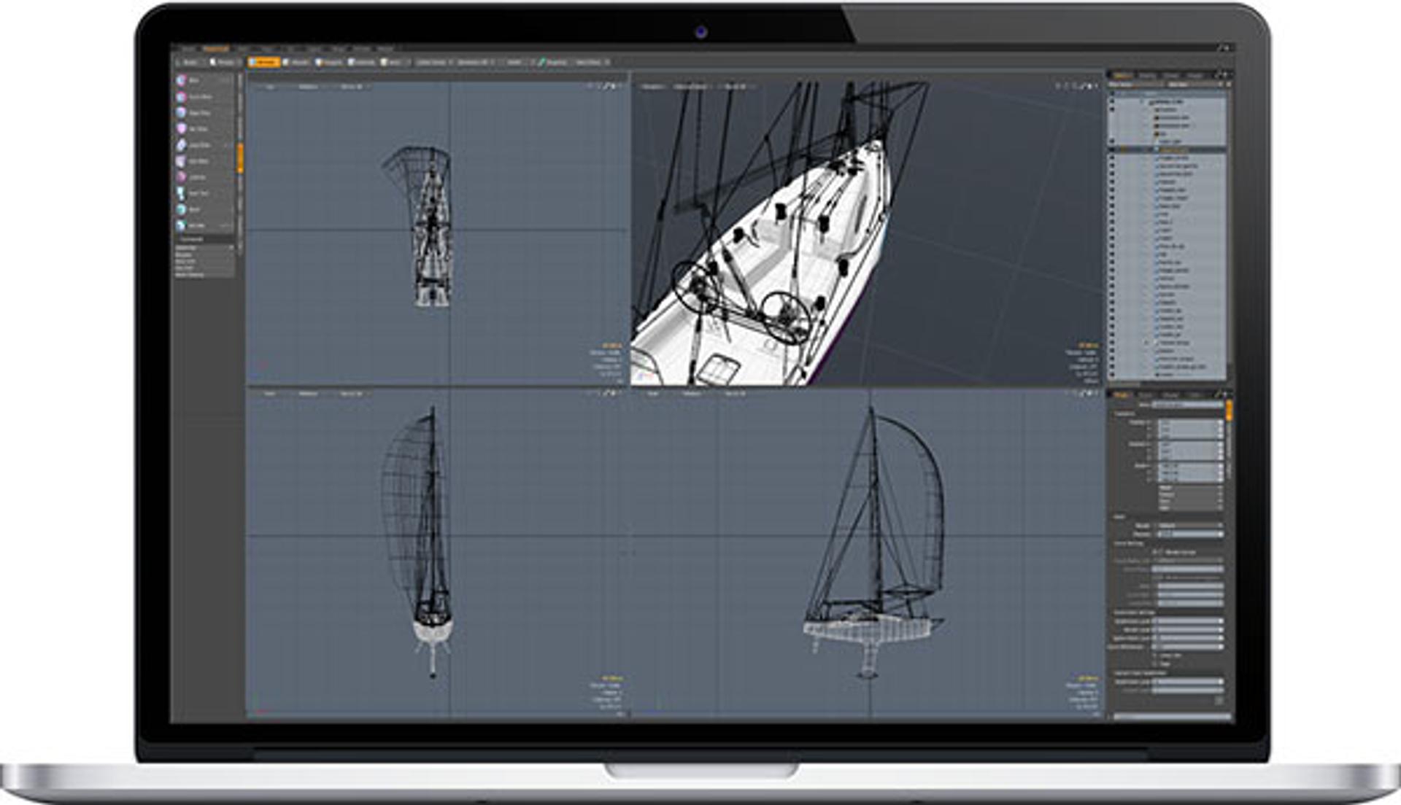Toggle eye visibility of highlighted item list row
The height and width of the screenshot is (805, 1401).
[x=1112, y=149]
